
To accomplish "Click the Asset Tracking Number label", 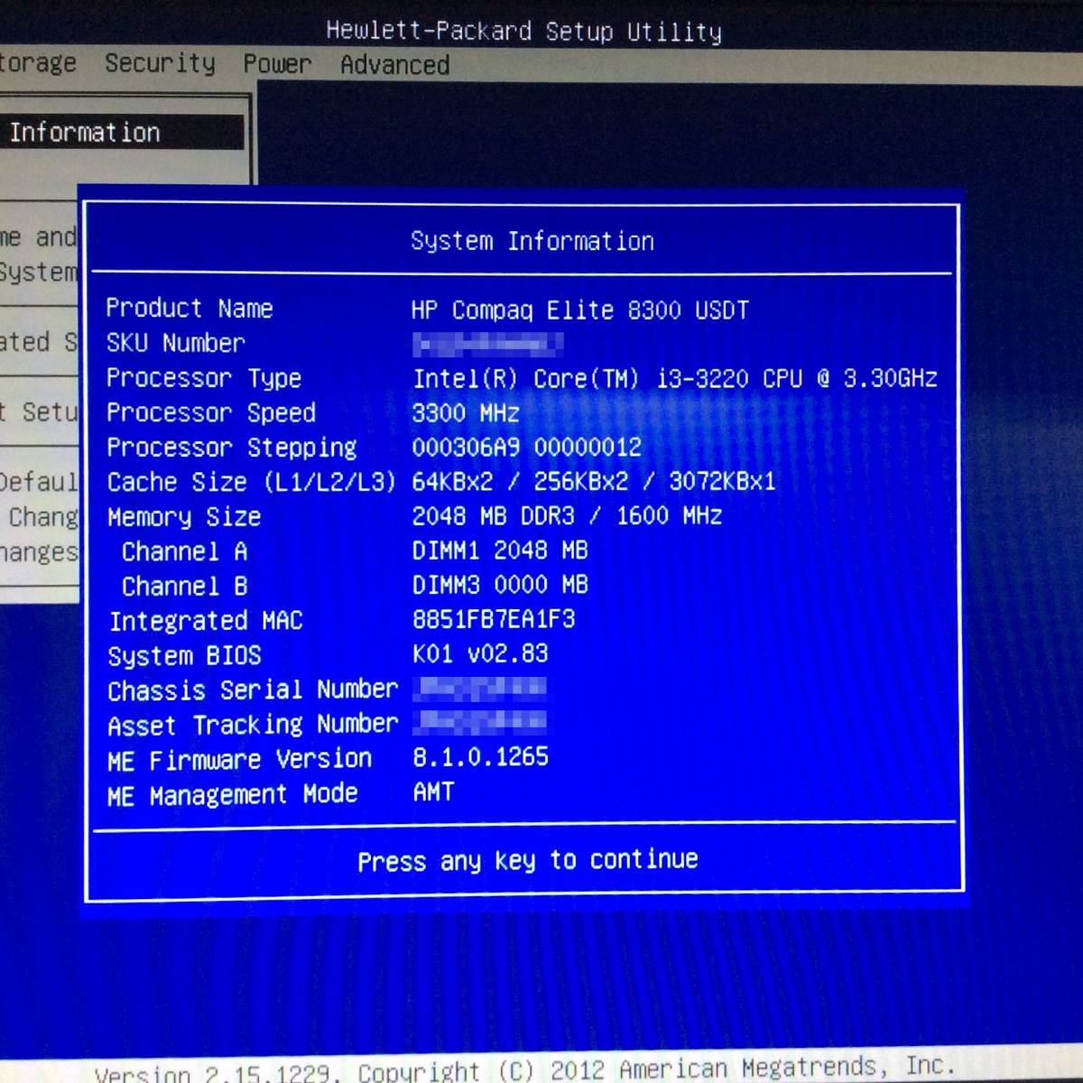I will click(x=253, y=725).
